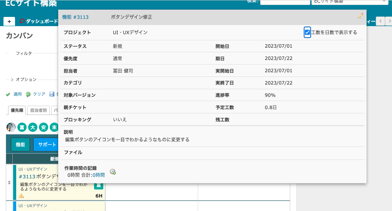392x211 pixels.
Task: Click the green clear refresh icon
Action: click(x=28, y=94)
